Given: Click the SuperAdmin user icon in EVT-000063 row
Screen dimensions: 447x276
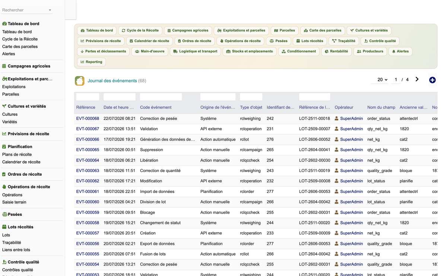Looking at the screenshot, I should click(337, 171).
